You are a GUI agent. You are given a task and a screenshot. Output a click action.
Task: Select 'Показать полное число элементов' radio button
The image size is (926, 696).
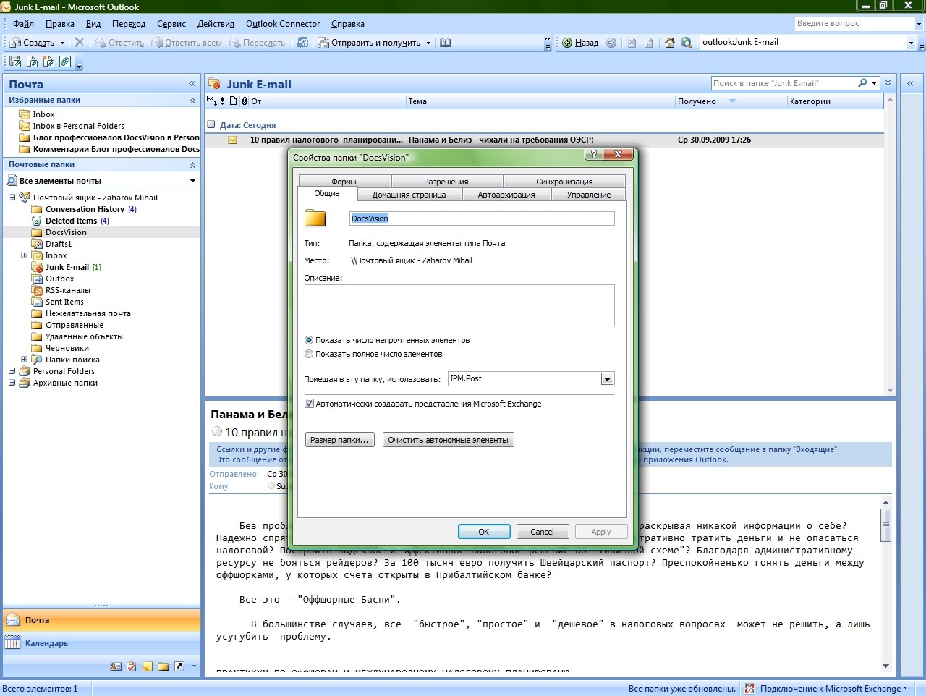(309, 354)
